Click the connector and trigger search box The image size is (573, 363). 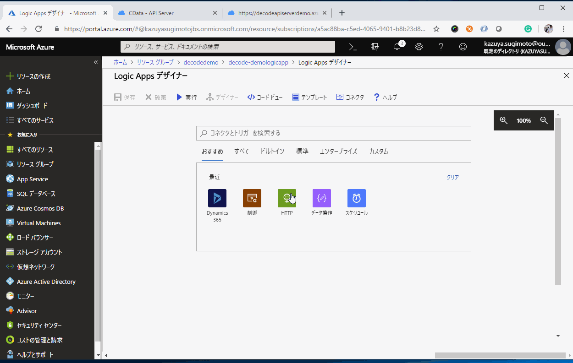334,133
